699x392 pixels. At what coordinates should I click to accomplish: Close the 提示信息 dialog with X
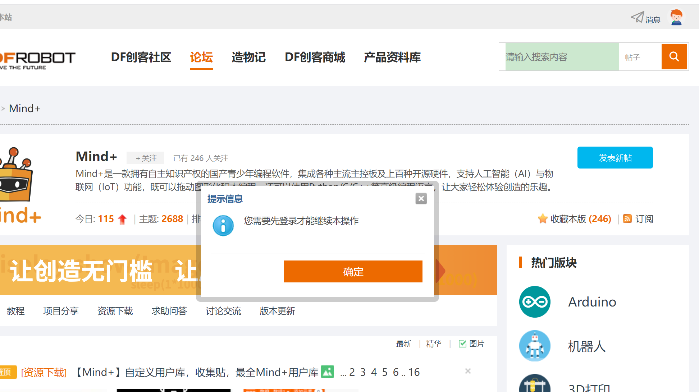point(421,199)
